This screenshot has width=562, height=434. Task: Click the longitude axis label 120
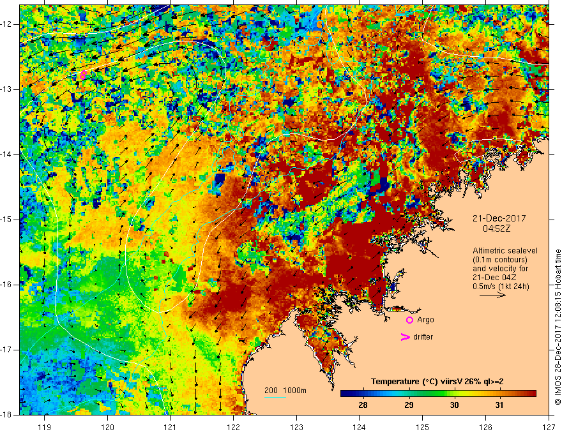tap(107, 427)
